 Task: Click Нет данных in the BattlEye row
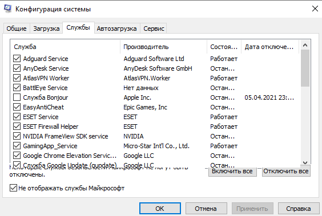pyautogui.click(x=141, y=88)
